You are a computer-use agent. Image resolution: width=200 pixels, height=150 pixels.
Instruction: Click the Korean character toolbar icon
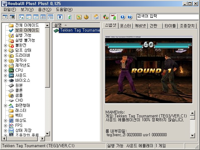pyautogui.click(x=60, y=17)
